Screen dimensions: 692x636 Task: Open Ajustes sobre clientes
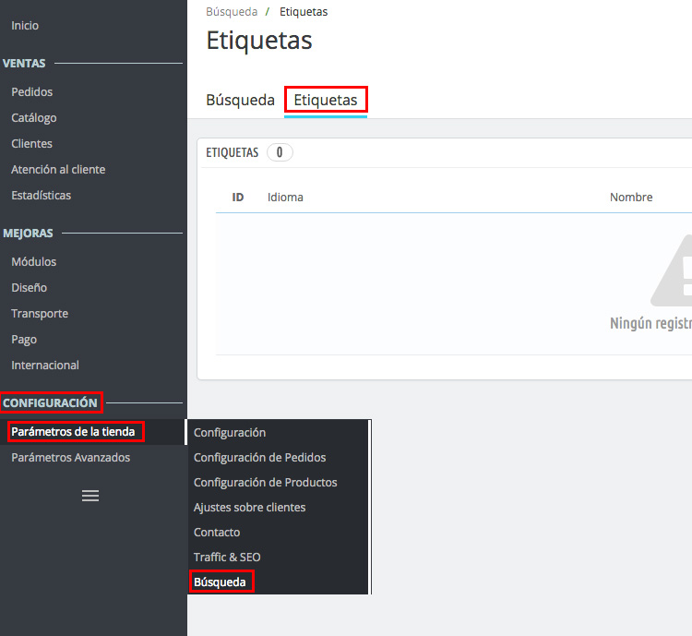pyautogui.click(x=249, y=508)
